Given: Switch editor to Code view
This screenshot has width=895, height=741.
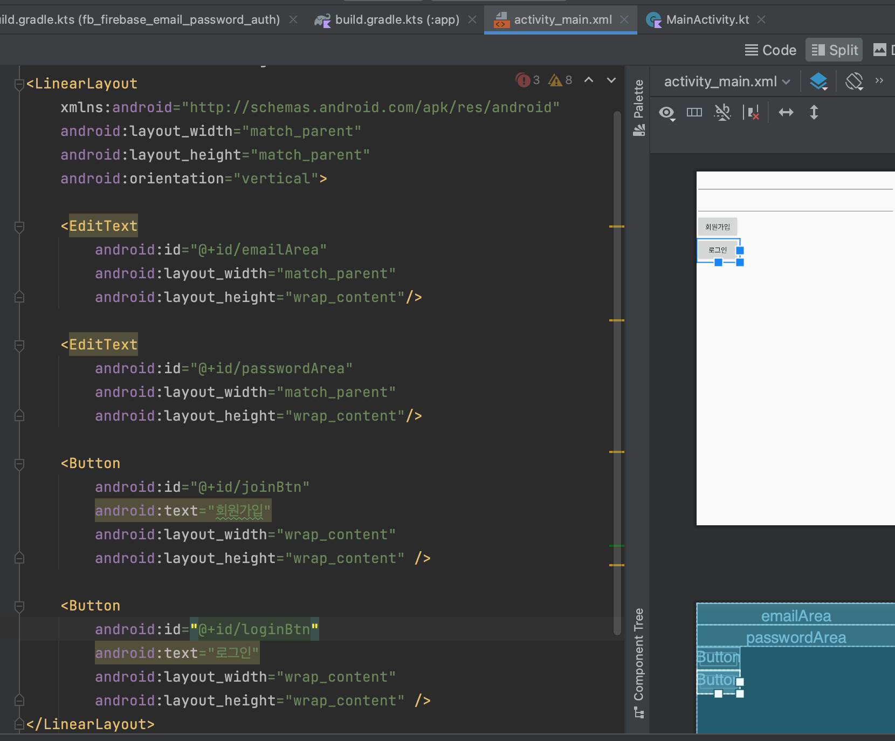Looking at the screenshot, I should click(770, 50).
